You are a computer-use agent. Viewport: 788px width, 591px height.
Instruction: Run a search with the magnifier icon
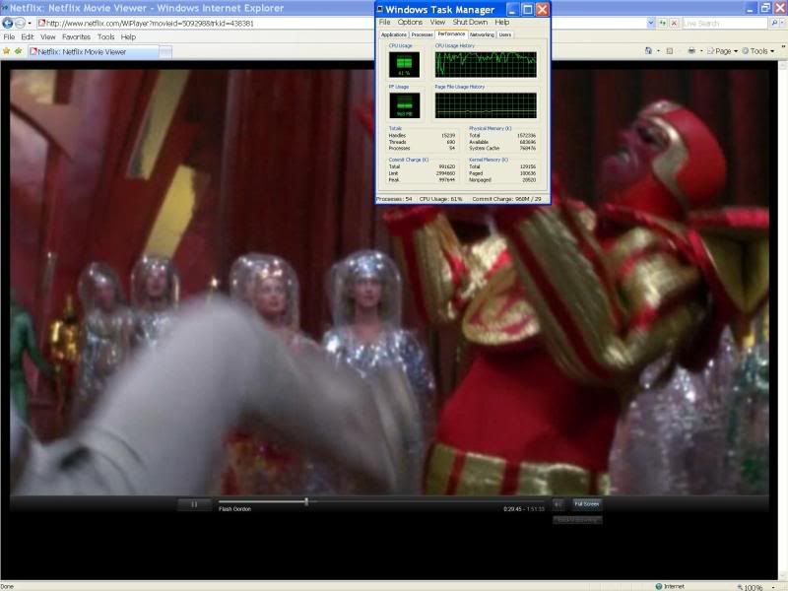point(773,23)
